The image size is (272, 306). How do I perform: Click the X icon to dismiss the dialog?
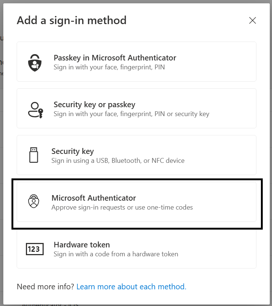point(252,20)
